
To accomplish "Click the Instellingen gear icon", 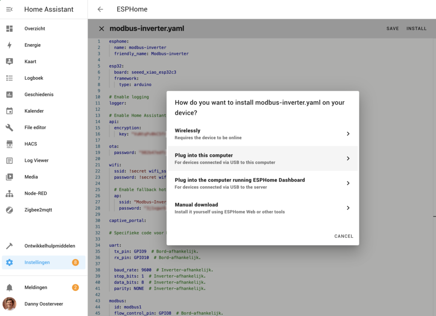I will pos(9,262).
